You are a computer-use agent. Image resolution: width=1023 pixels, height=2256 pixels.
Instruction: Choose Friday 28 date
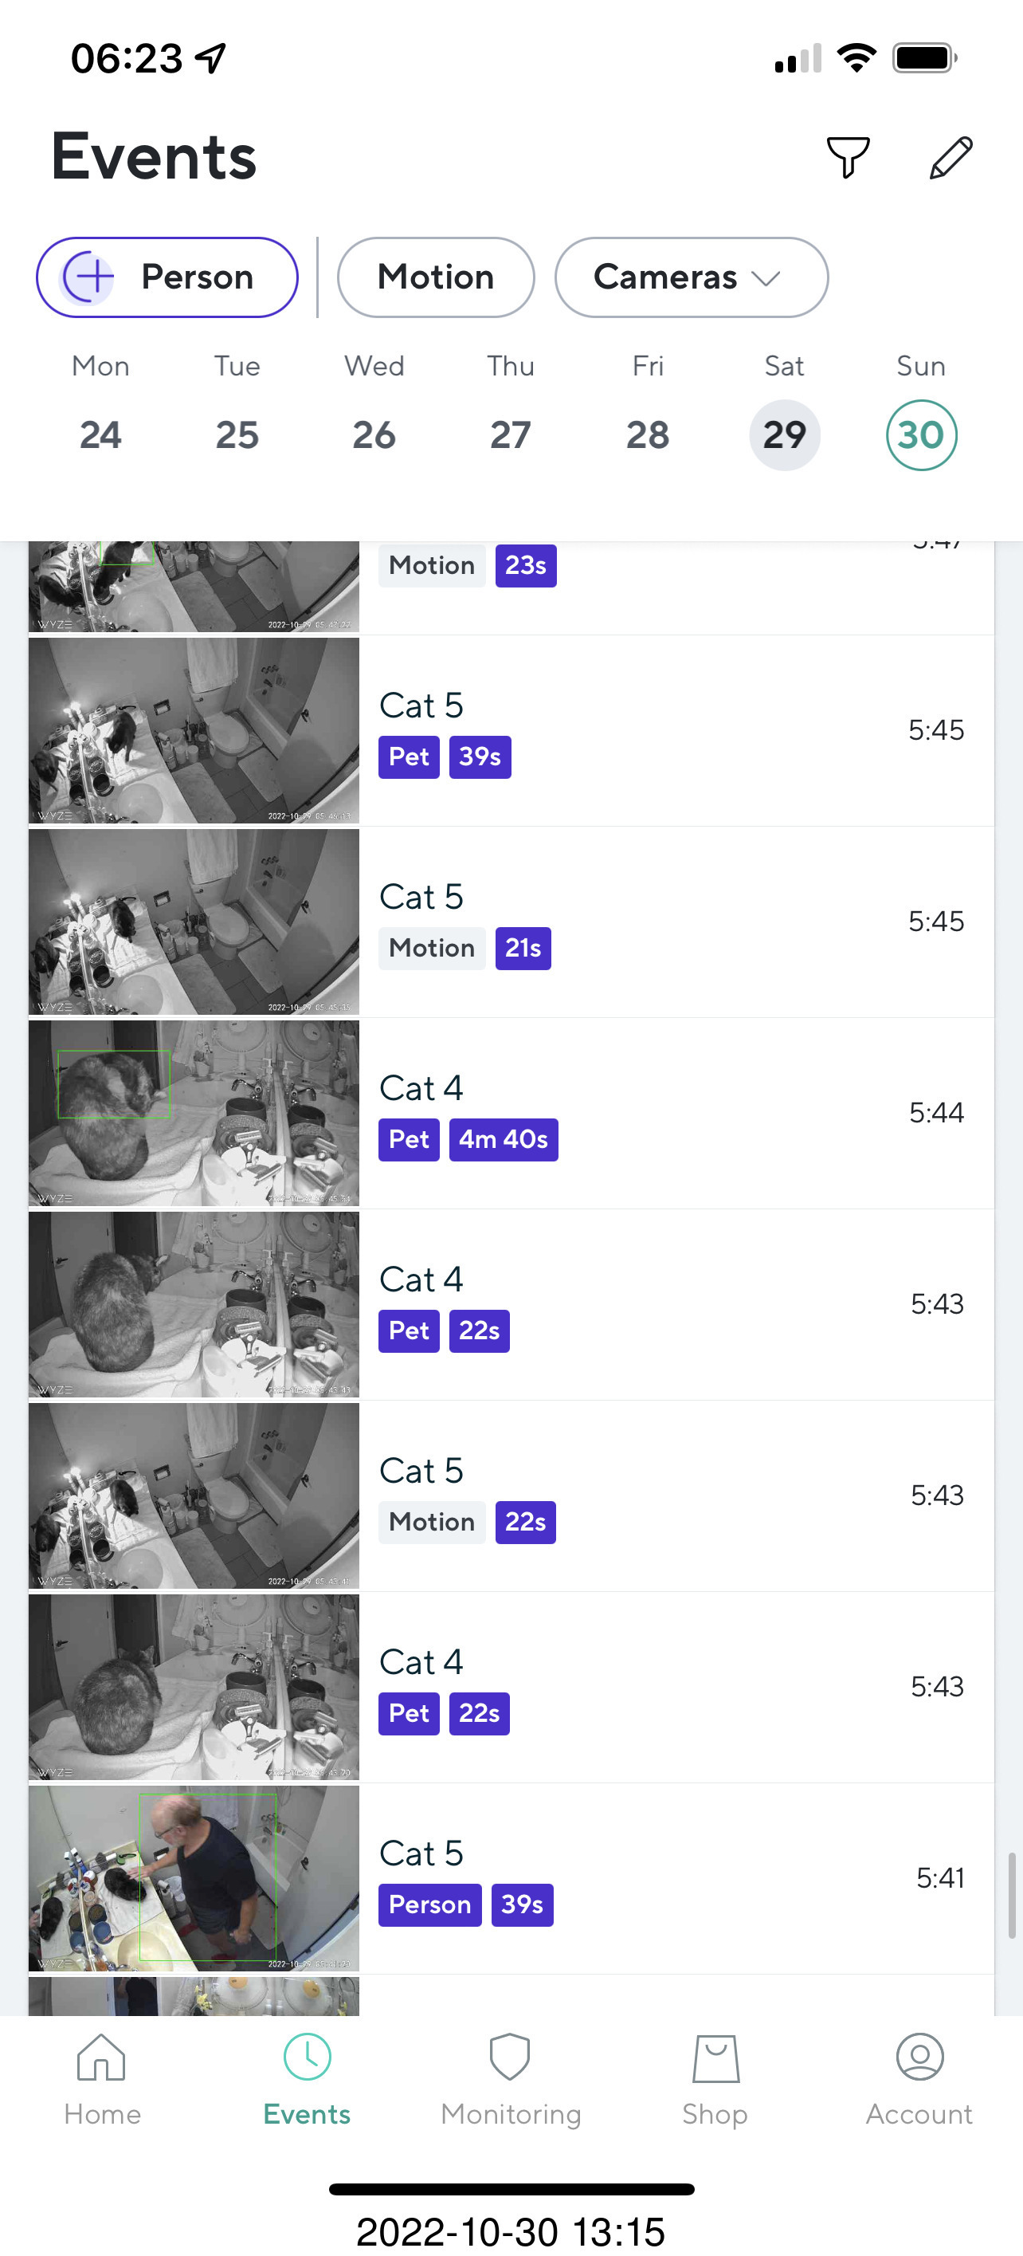(648, 435)
